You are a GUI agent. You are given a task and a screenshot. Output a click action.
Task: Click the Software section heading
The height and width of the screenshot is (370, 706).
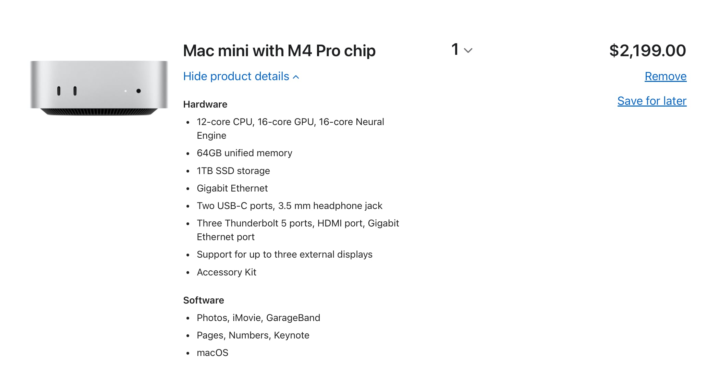coord(203,300)
